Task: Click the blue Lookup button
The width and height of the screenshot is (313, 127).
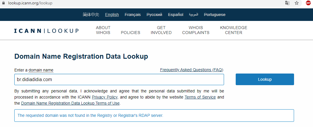Action: (x=265, y=79)
